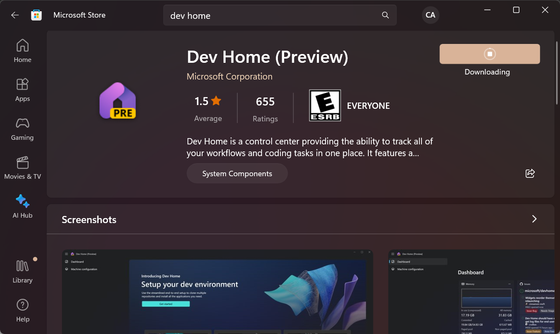The image size is (560, 334).
Task: Click the Microsoft Corporation publisher link
Action: coord(229,77)
